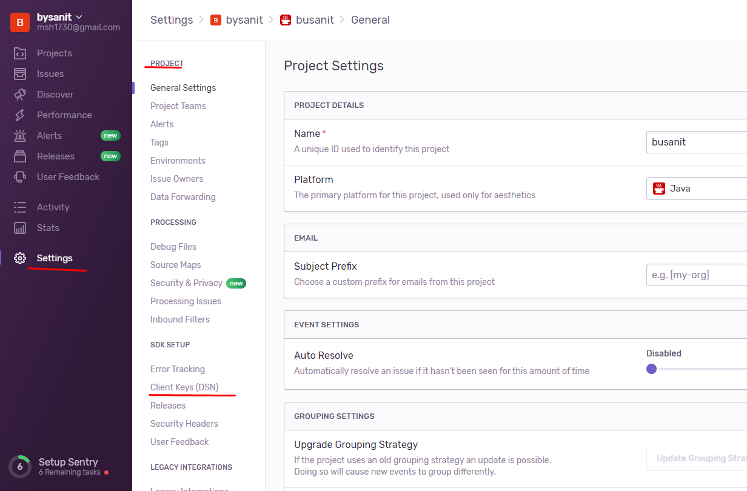Image resolution: width=747 pixels, height=491 pixels.
Task: Select General Settings in project menu
Action: tap(183, 88)
